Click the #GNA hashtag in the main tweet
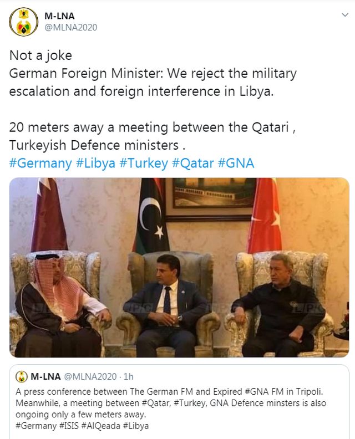The height and width of the screenshot is (439, 355). (x=236, y=164)
